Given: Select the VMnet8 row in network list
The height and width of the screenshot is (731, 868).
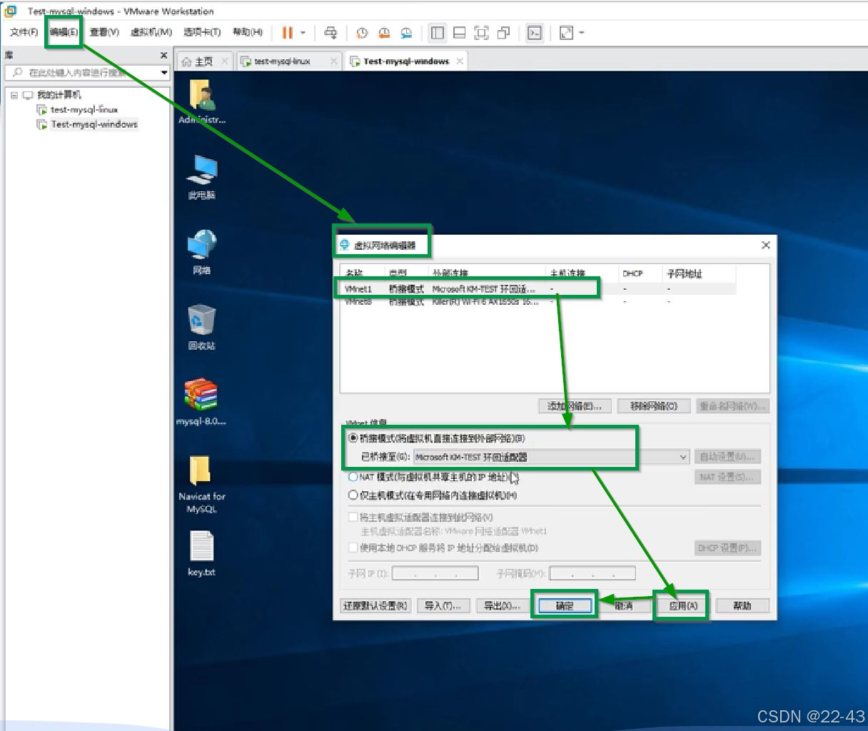Looking at the screenshot, I should [x=538, y=302].
